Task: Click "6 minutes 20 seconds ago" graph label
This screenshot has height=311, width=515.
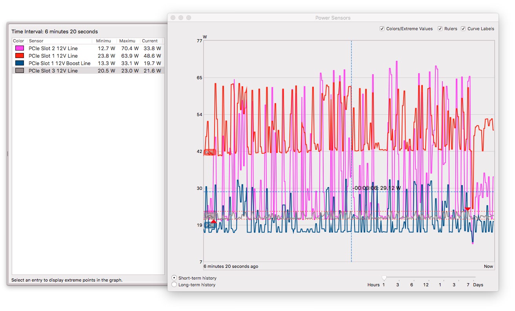Action: coord(231,266)
